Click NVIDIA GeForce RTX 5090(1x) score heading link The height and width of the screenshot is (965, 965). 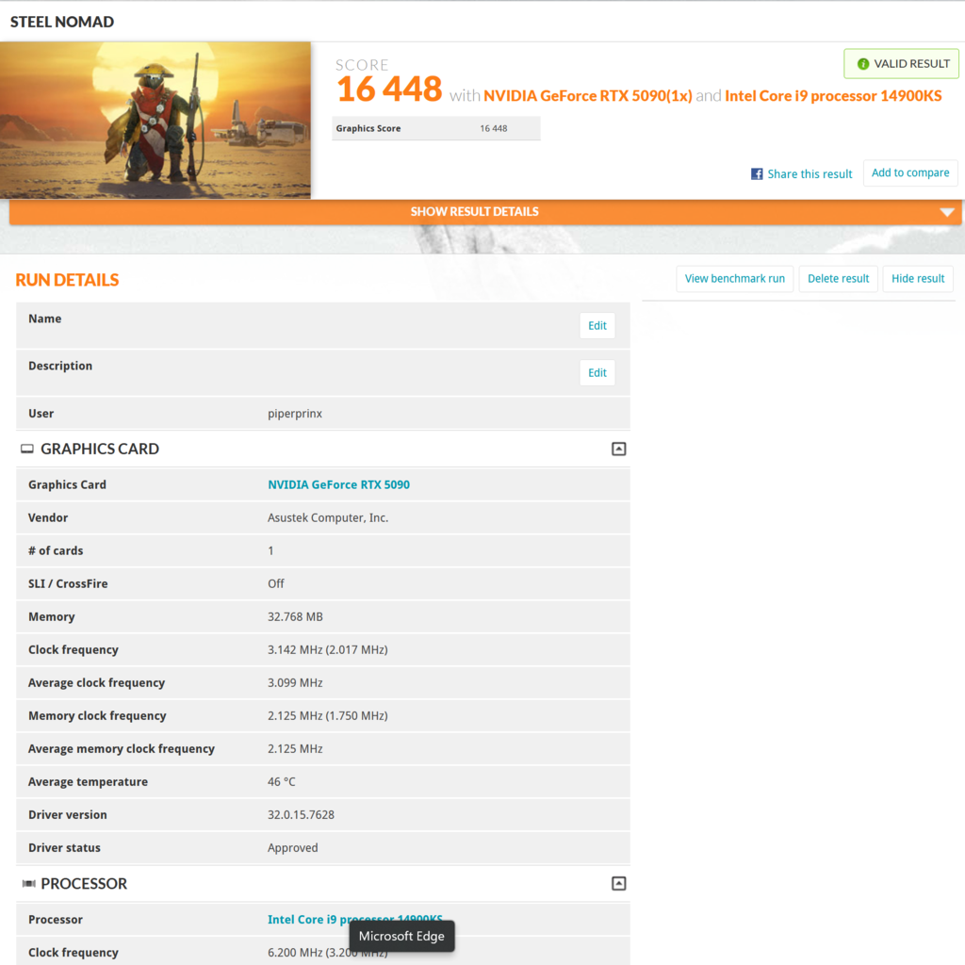(588, 96)
